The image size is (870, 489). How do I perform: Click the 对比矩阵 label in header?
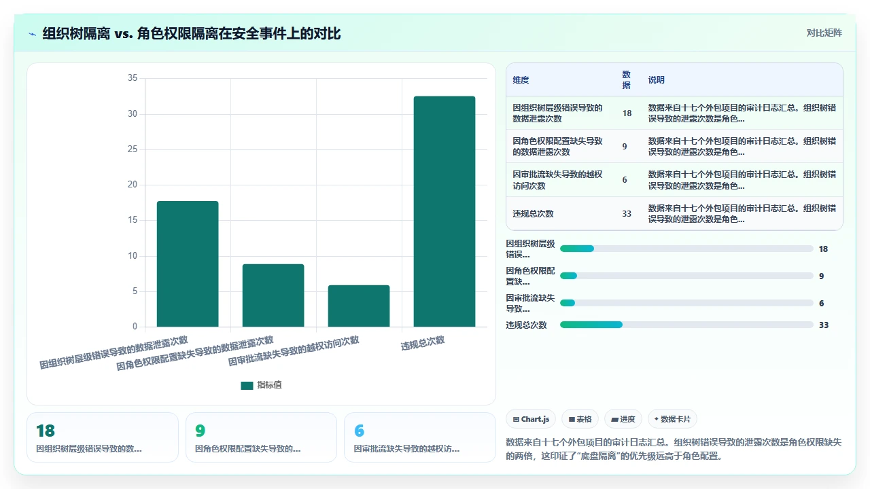click(x=824, y=33)
